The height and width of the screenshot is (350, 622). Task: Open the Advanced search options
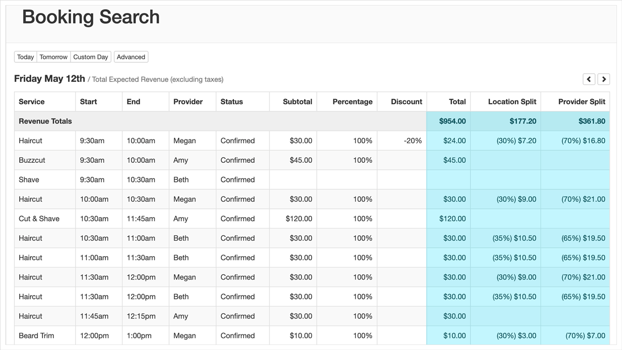point(131,57)
